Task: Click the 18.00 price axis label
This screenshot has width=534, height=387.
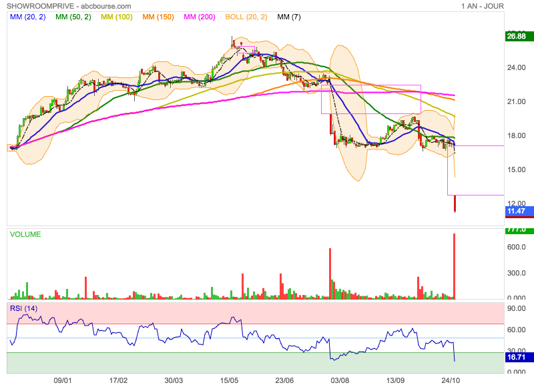Action: click(x=516, y=135)
